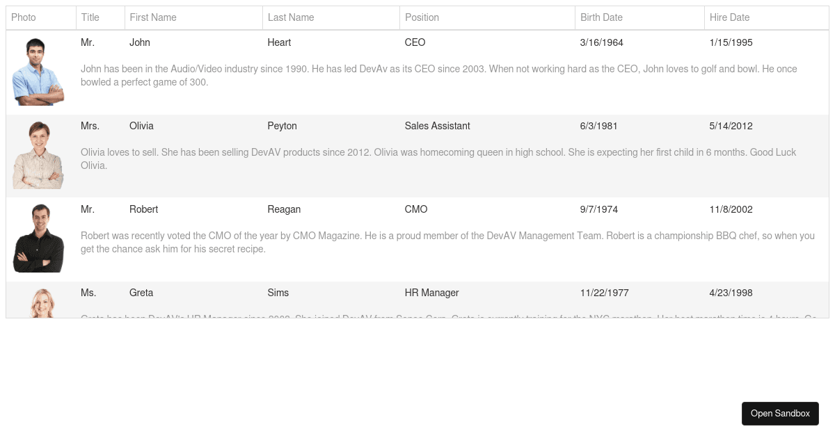
Task: Sort employees by Last Name header
Action: (x=291, y=17)
